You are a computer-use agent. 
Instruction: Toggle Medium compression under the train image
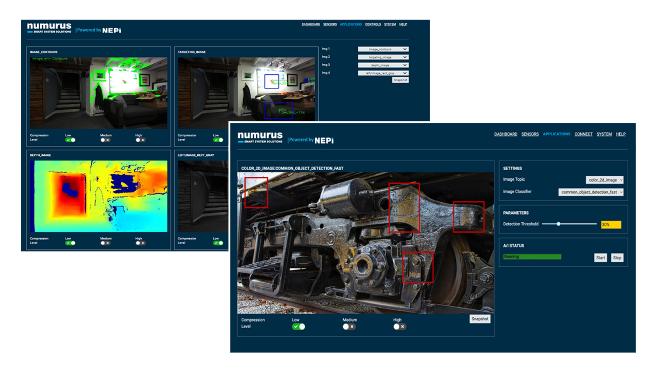point(349,326)
